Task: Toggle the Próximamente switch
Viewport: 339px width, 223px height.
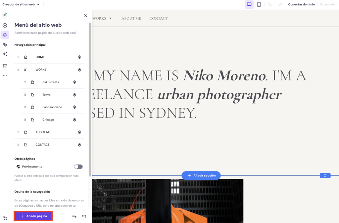Action: [x=78, y=167]
